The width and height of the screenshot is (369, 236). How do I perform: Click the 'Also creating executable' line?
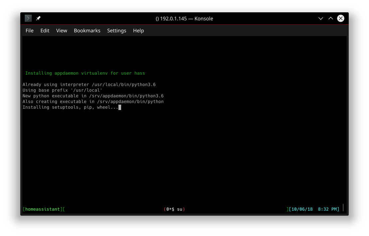tap(93, 101)
